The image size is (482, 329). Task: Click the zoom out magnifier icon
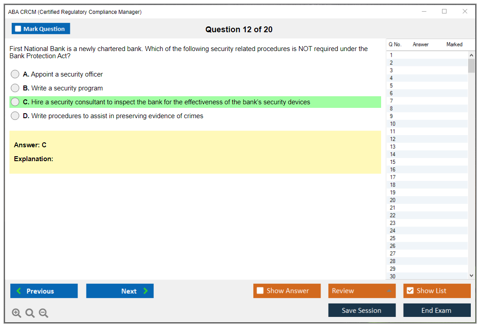pos(43,313)
